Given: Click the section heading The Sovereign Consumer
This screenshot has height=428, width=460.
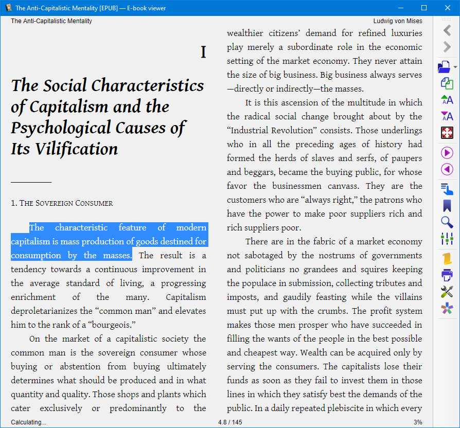Looking at the screenshot, I should [62, 203].
